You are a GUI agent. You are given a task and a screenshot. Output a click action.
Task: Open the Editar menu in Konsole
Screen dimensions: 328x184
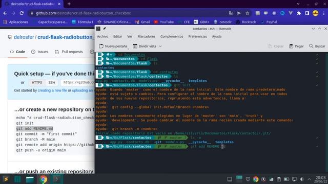click(x=117, y=36)
